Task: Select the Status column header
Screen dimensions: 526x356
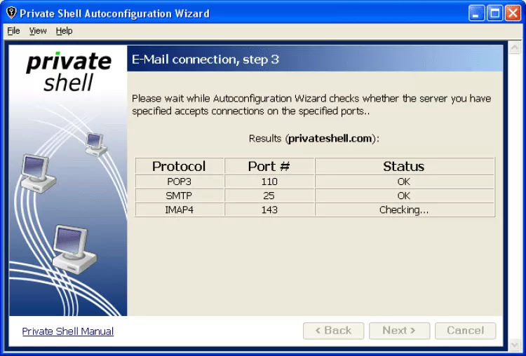Action: (x=404, y=166)
